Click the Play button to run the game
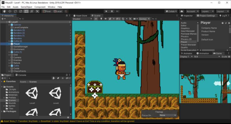This screenshot has width=231, height=124. (x=106, y=11)
